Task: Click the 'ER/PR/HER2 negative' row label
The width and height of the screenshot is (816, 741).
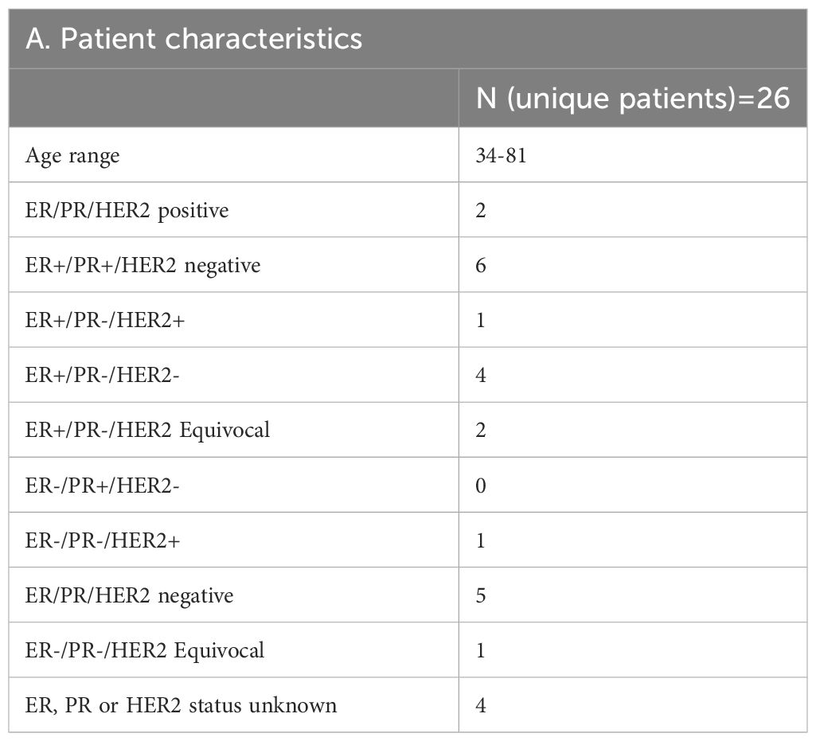Action: 129,596
